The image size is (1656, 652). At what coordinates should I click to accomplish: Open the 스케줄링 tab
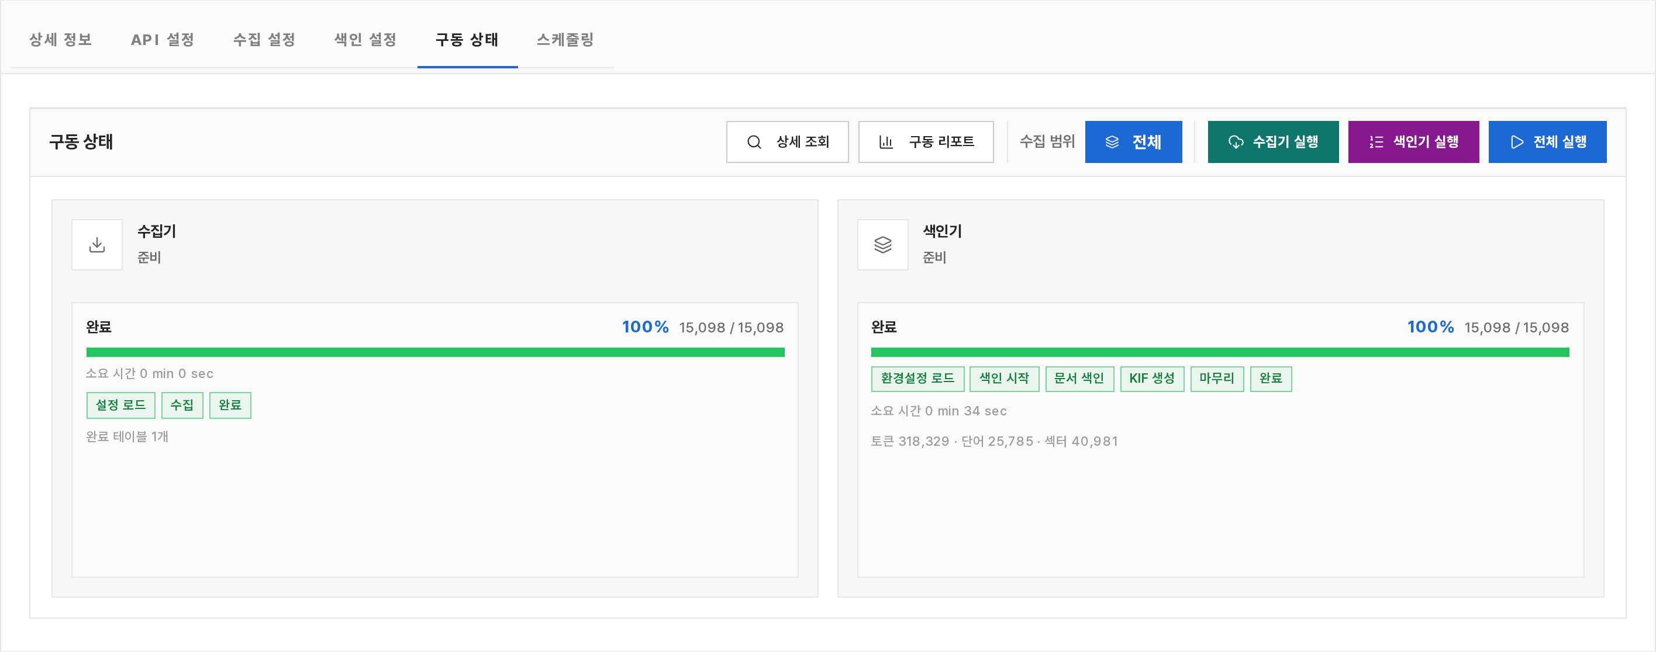tap(565, 40)
